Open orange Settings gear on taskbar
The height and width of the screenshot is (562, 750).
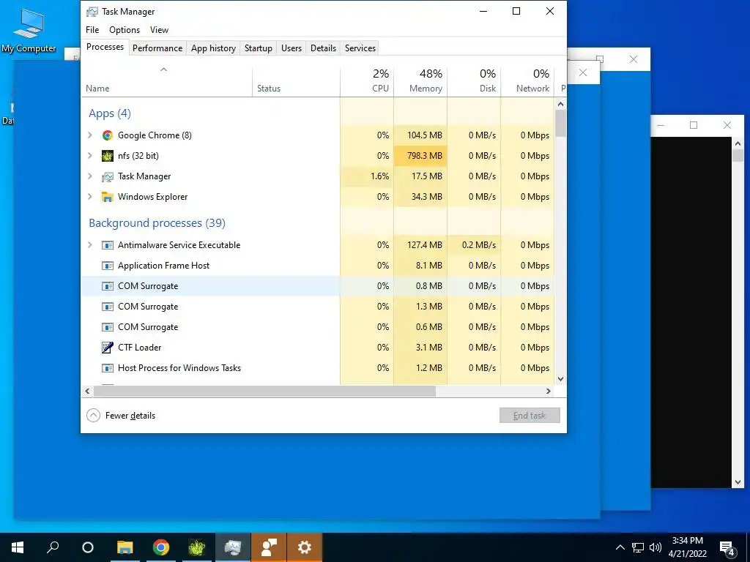[x=305, y=547]
